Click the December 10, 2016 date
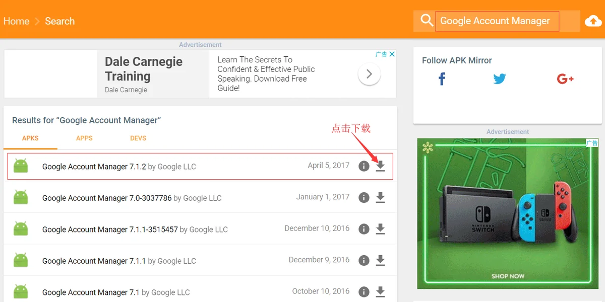The image size is (605, 302). 317,229
